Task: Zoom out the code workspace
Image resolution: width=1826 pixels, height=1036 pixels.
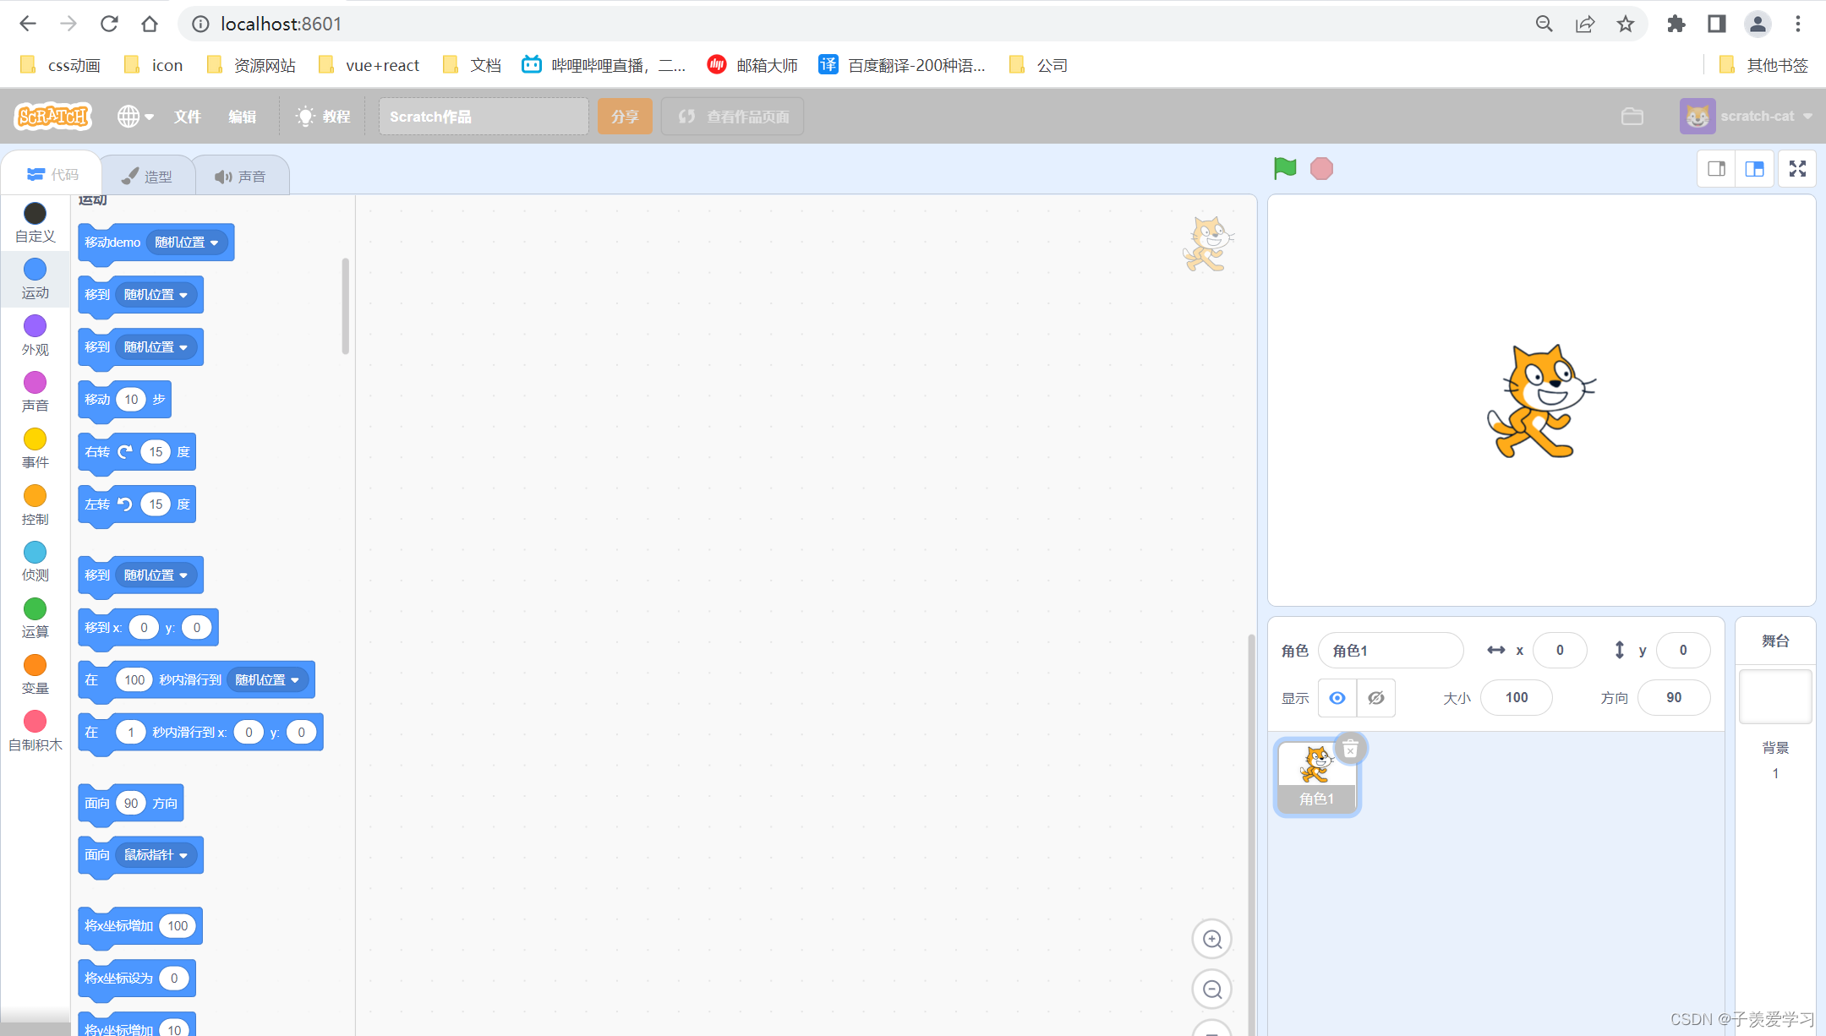Action: tap(1211, 990)
